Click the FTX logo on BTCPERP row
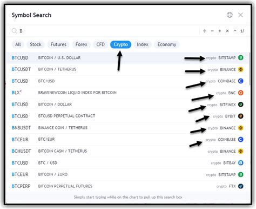This screenshot has height=209, width=256. coord(241,186)
